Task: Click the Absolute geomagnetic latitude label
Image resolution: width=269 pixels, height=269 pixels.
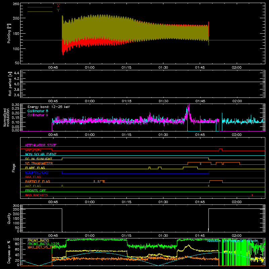Action: [x=232, y=240]
